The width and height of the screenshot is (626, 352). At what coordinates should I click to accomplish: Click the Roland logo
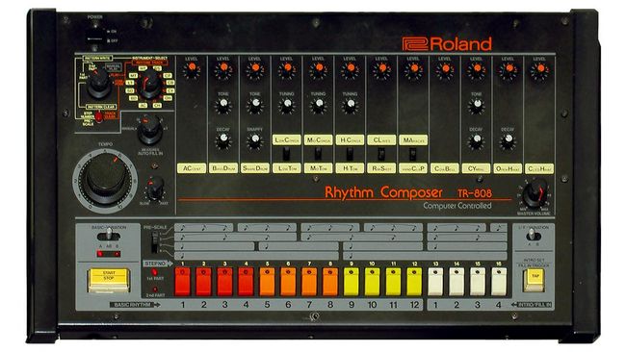point(447,44)
